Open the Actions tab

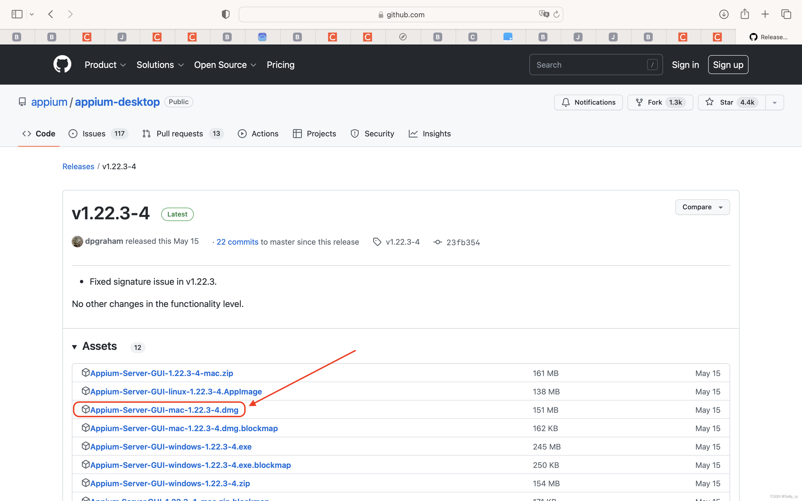[x=258, y=134]
